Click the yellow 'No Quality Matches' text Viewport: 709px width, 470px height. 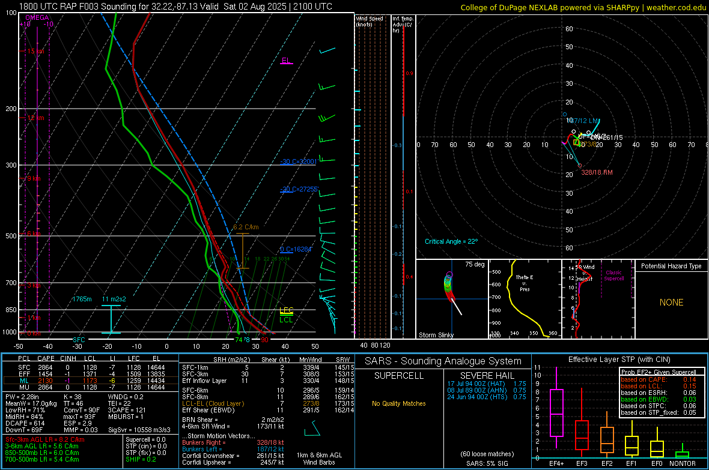pyautogui.click(x=399, y=403)
